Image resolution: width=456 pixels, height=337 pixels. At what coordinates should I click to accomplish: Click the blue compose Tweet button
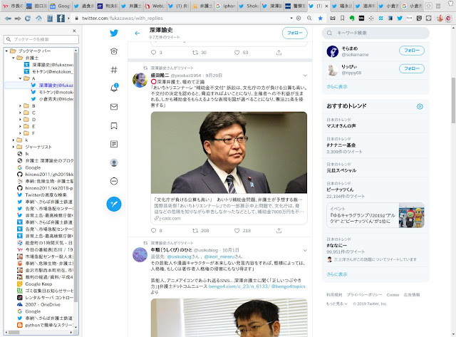pos(114,204)
